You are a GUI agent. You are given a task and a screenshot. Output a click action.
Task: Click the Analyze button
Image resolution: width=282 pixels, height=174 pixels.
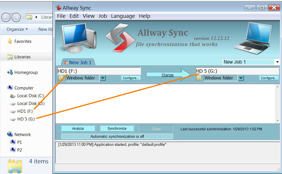(x=78, y=129)
